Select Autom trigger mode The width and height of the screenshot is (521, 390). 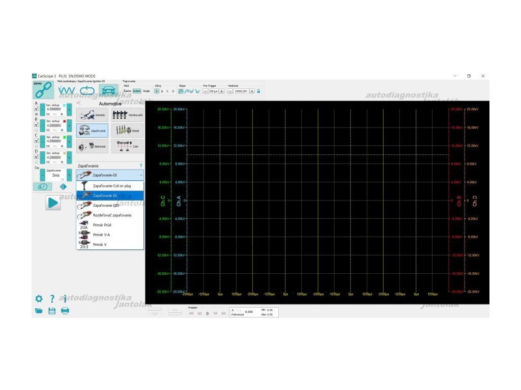point(137,91)
